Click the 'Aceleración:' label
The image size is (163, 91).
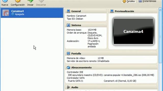pyautogui.click(x=73, y=41)
